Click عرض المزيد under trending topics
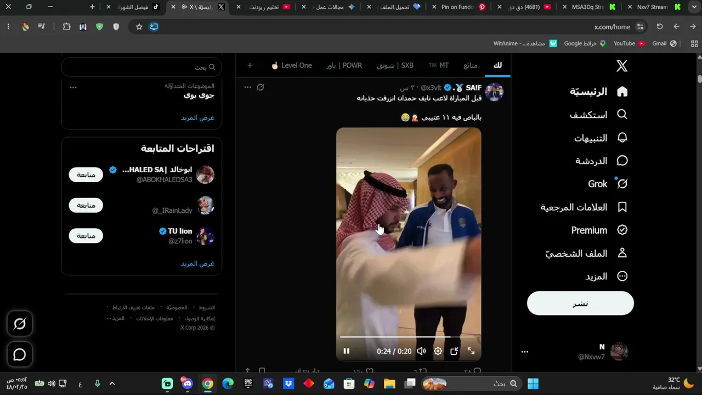702x395 pixels. [198, 118]
